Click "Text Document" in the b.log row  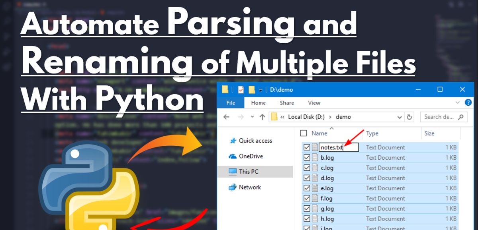[x=386, y=158]
